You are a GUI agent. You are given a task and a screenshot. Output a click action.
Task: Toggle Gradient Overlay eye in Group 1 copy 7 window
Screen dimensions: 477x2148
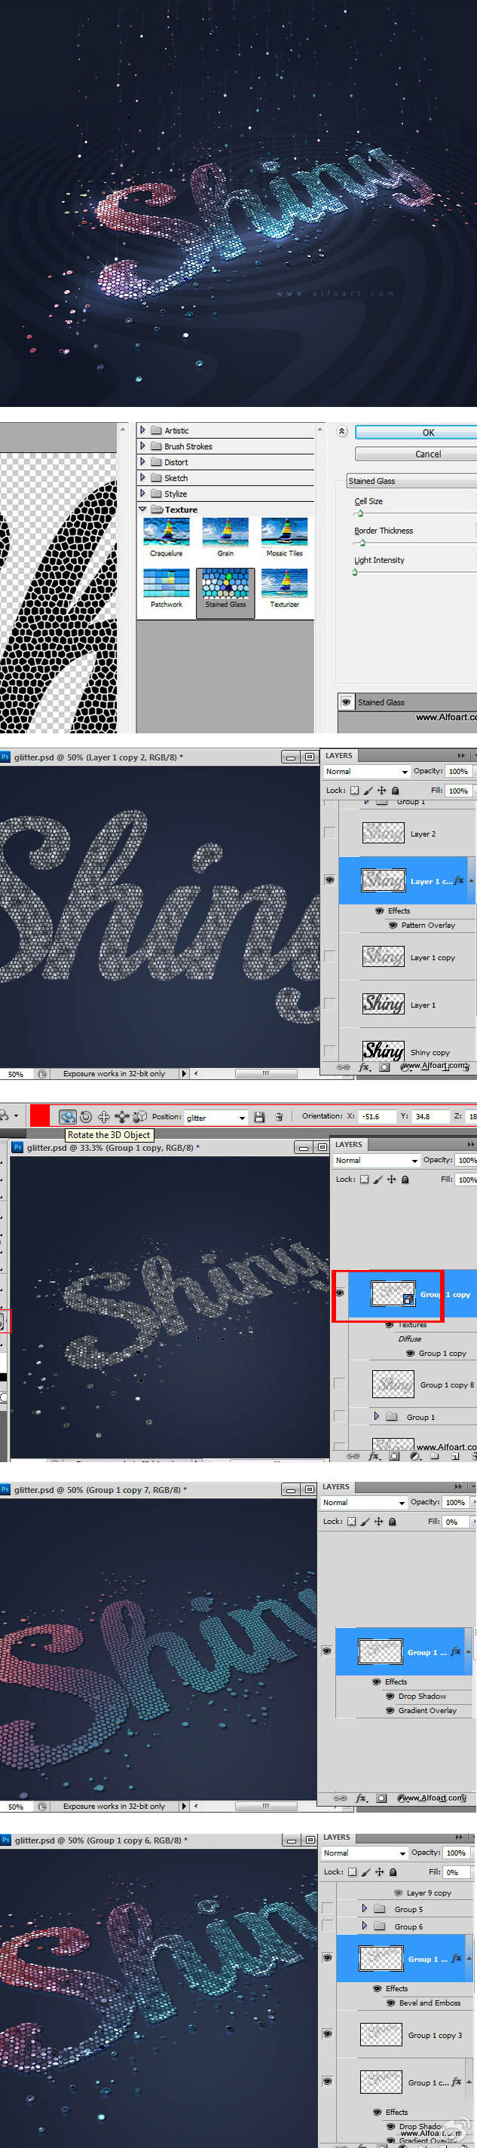coord(390,1710)
